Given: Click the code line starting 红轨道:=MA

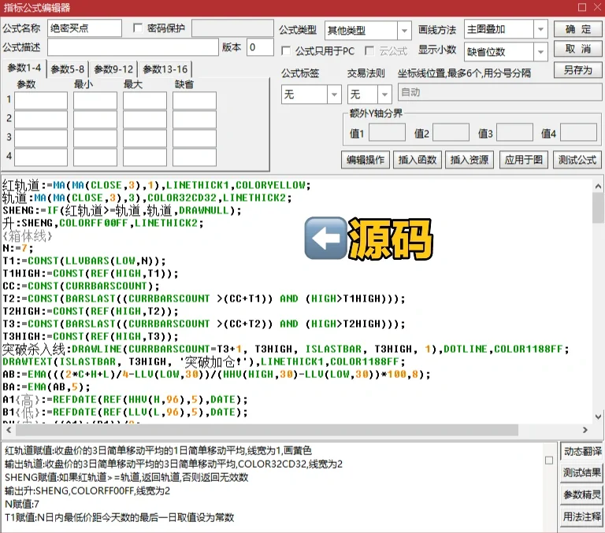Looking at the screenshot, I should pos(156,185).
